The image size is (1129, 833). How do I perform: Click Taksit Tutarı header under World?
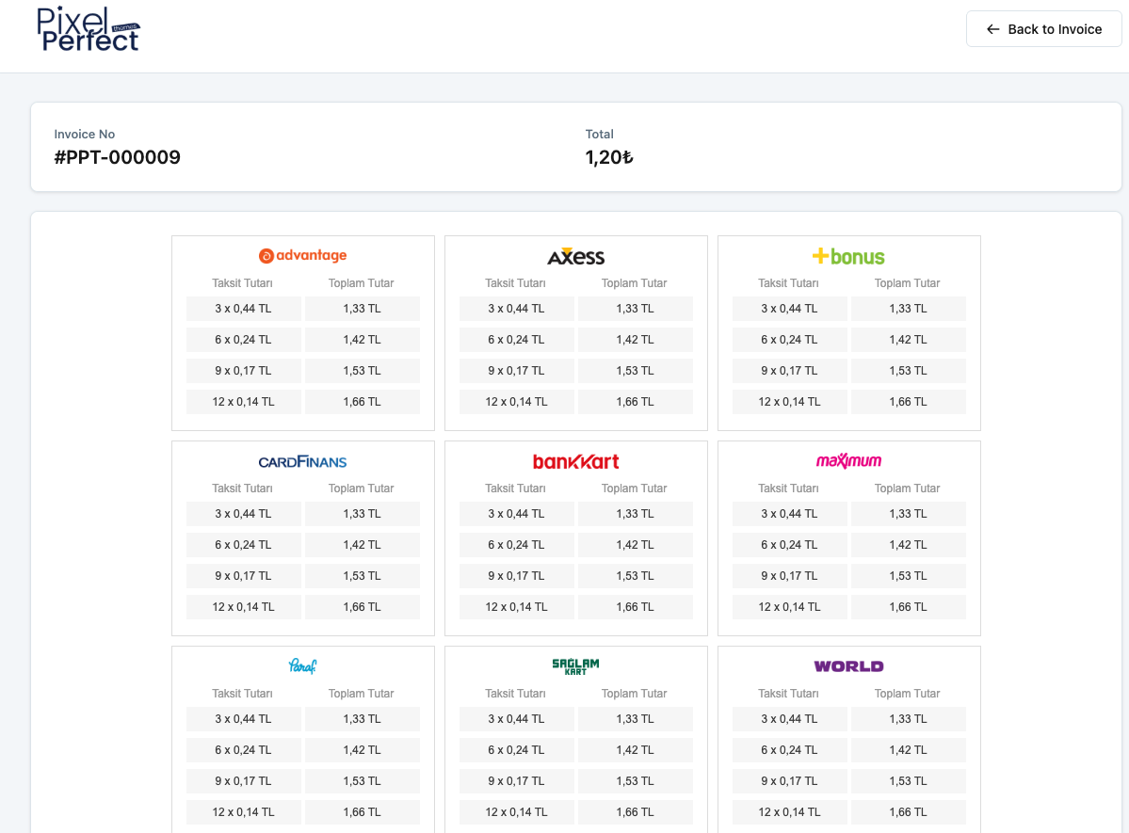click(788, 694)
